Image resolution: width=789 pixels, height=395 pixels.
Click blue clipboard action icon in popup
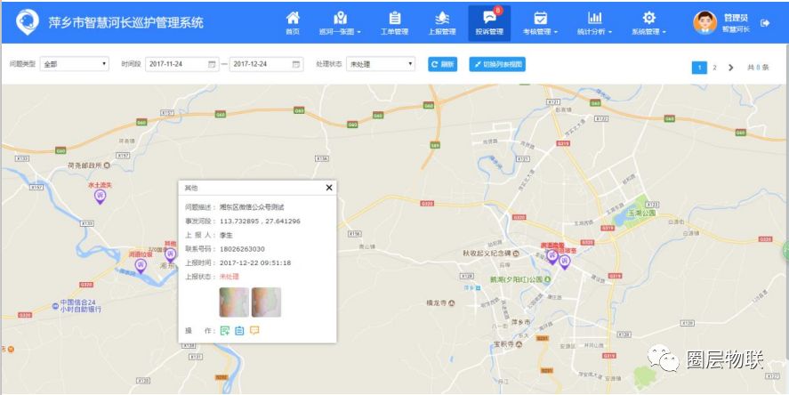click(239, 331)
